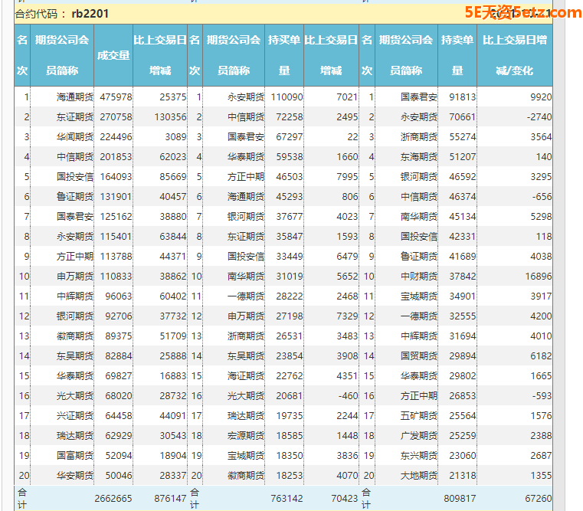
Task: Click the change value 63844
Action: (173, 237)
